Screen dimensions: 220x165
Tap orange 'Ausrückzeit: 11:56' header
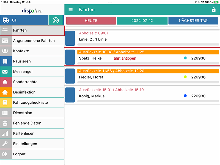(x=148, y=71)
